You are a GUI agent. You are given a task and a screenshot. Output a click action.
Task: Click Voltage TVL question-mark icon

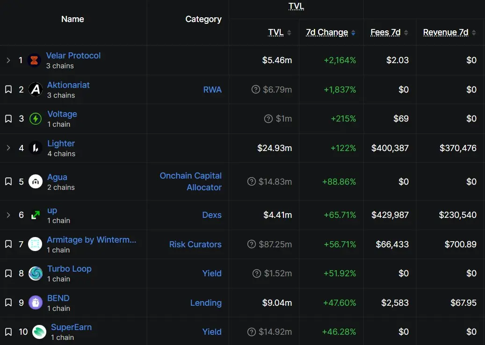pos(268,119)
